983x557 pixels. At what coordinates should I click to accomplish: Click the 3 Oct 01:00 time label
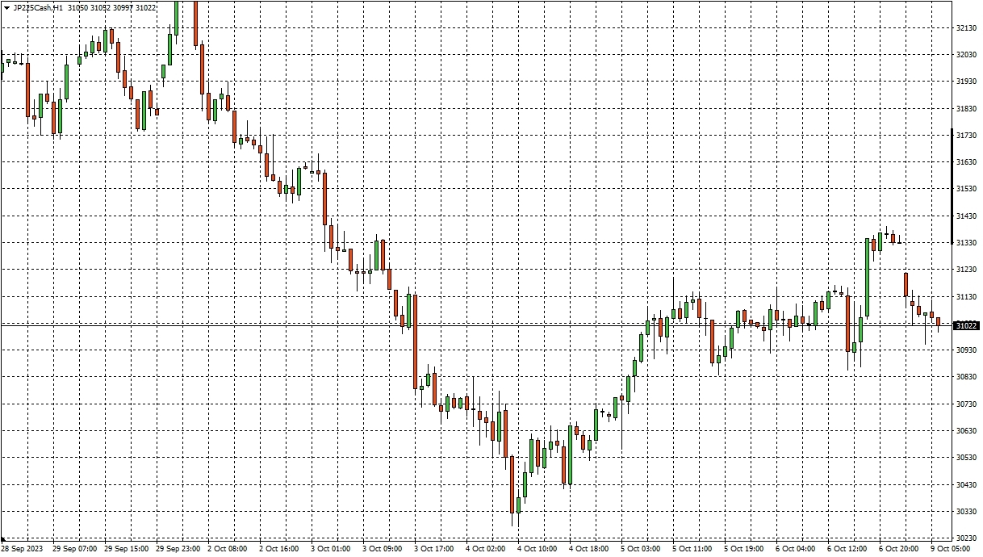(x=331, y=549)
